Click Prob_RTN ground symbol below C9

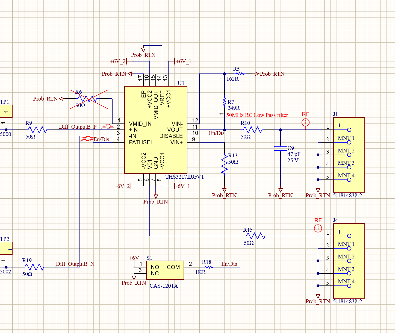(x=281, y=190)
